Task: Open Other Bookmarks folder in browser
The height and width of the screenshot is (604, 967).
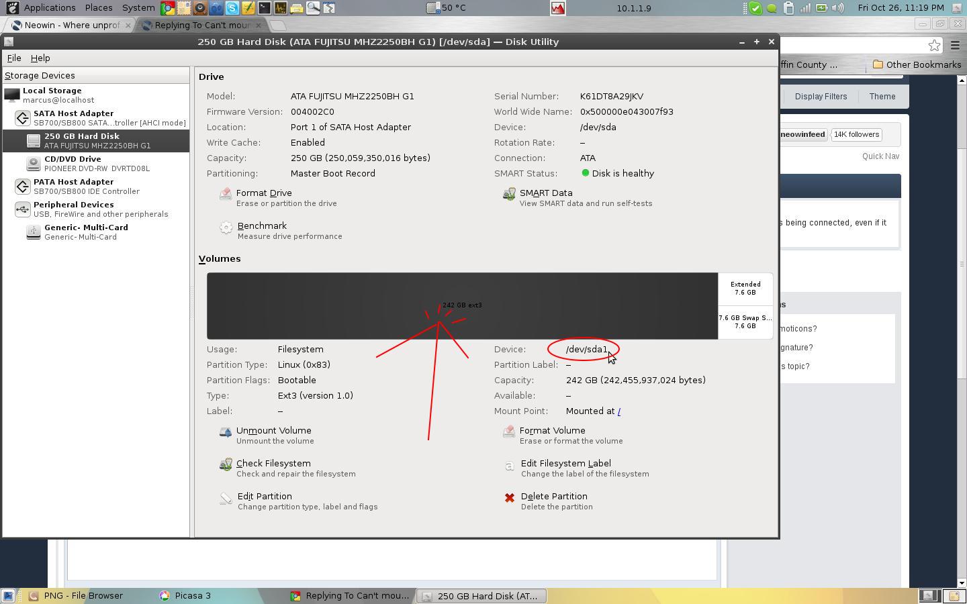Action: [x=917, y=64]
